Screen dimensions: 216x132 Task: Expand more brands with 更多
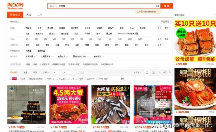pyautogui.click(x=167, y=28)
